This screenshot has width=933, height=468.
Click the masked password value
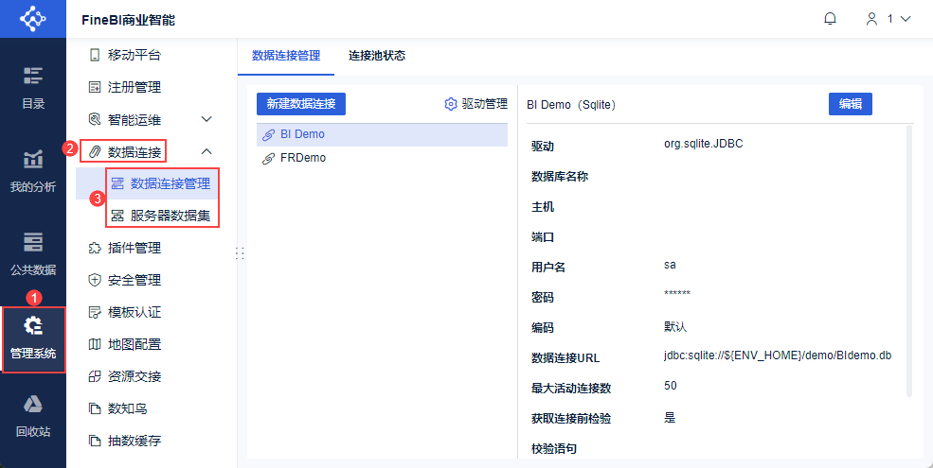point(677,294)
